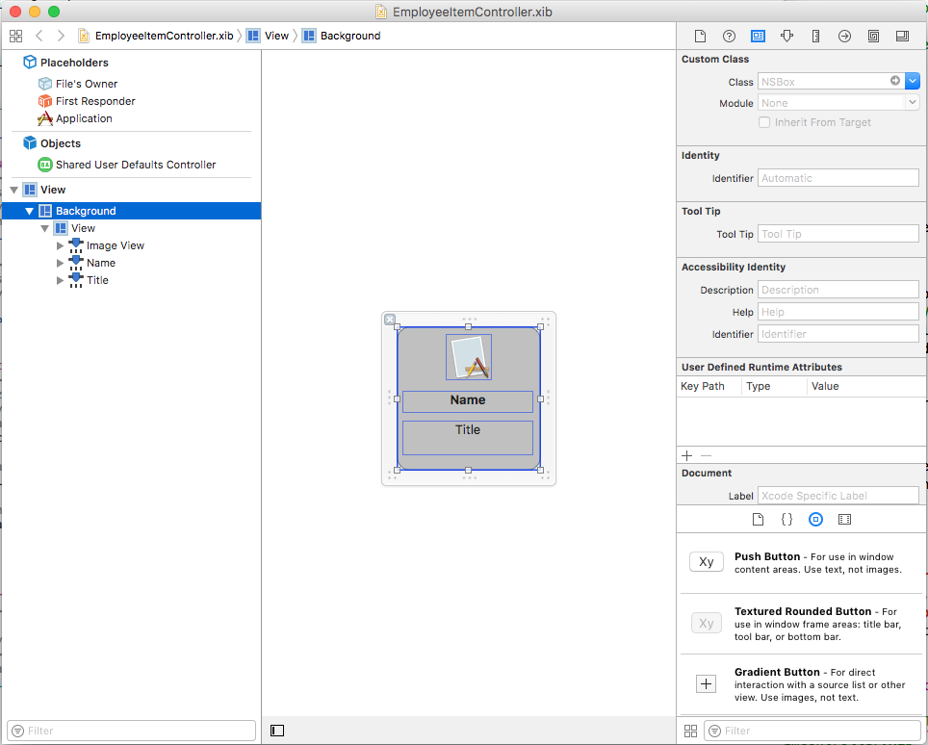Go back in jump bar history
Screen dimensions: 928x745
(x=39, y=36)
